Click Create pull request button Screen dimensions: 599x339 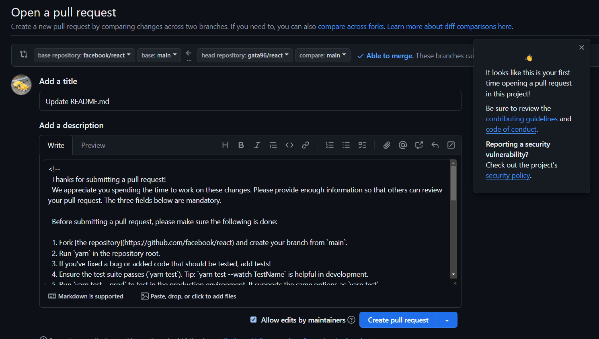click(398, 320)
